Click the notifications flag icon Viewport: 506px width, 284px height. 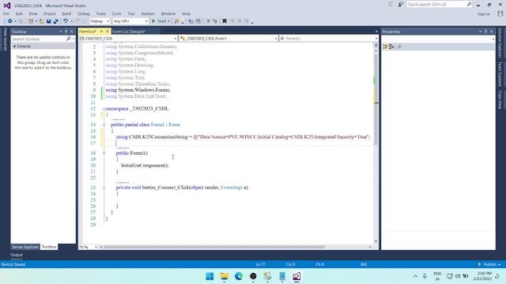point(390,4)
